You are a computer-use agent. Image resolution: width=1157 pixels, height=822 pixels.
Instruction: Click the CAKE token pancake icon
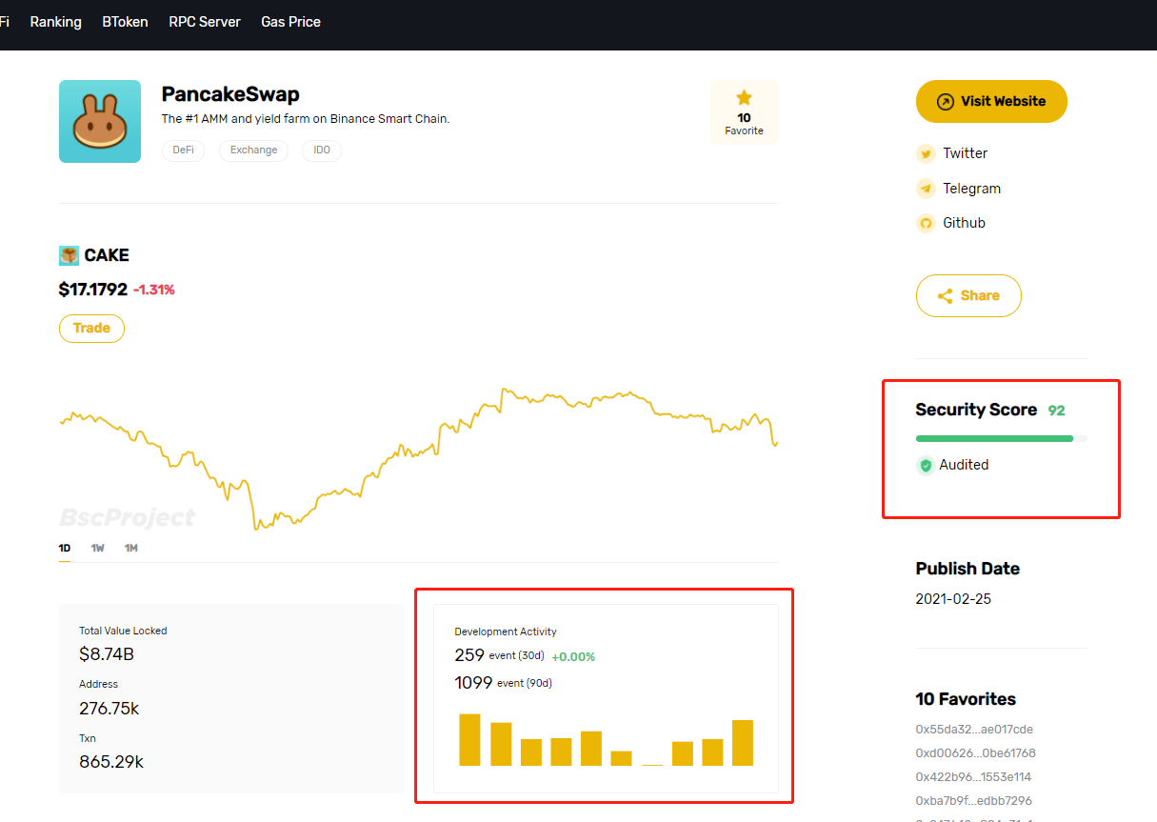click(x=69, y=255)
